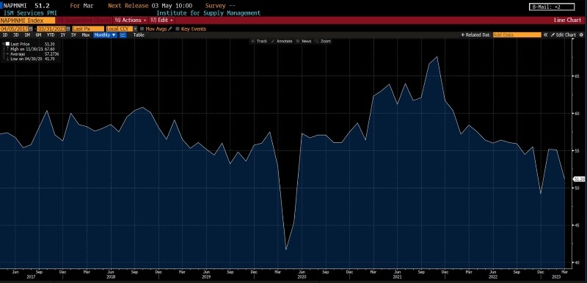This screenshot has width=587, height=283.
Task: Open the Monthly periodicity dropdown
Action: point(105,34)
